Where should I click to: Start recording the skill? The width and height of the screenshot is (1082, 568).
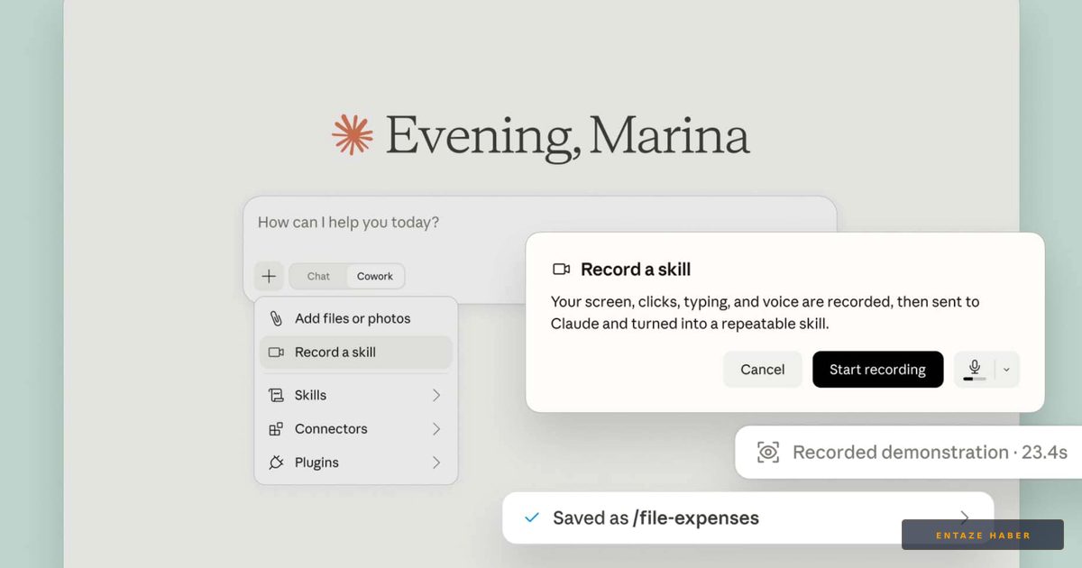(878, 370)
